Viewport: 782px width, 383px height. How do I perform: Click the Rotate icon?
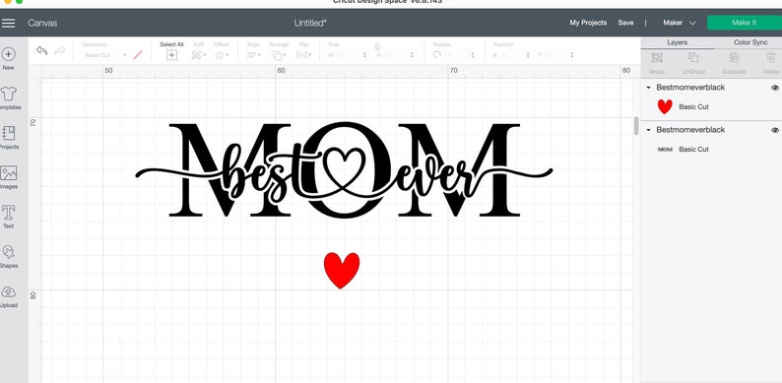pos(437,55)
